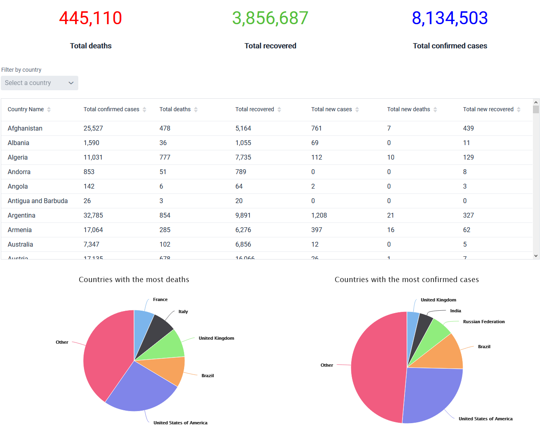The height and width of the screenshot is (432, 543).
Task: Click Russian Federation label on confirmed chart
Action: [484, 322]
